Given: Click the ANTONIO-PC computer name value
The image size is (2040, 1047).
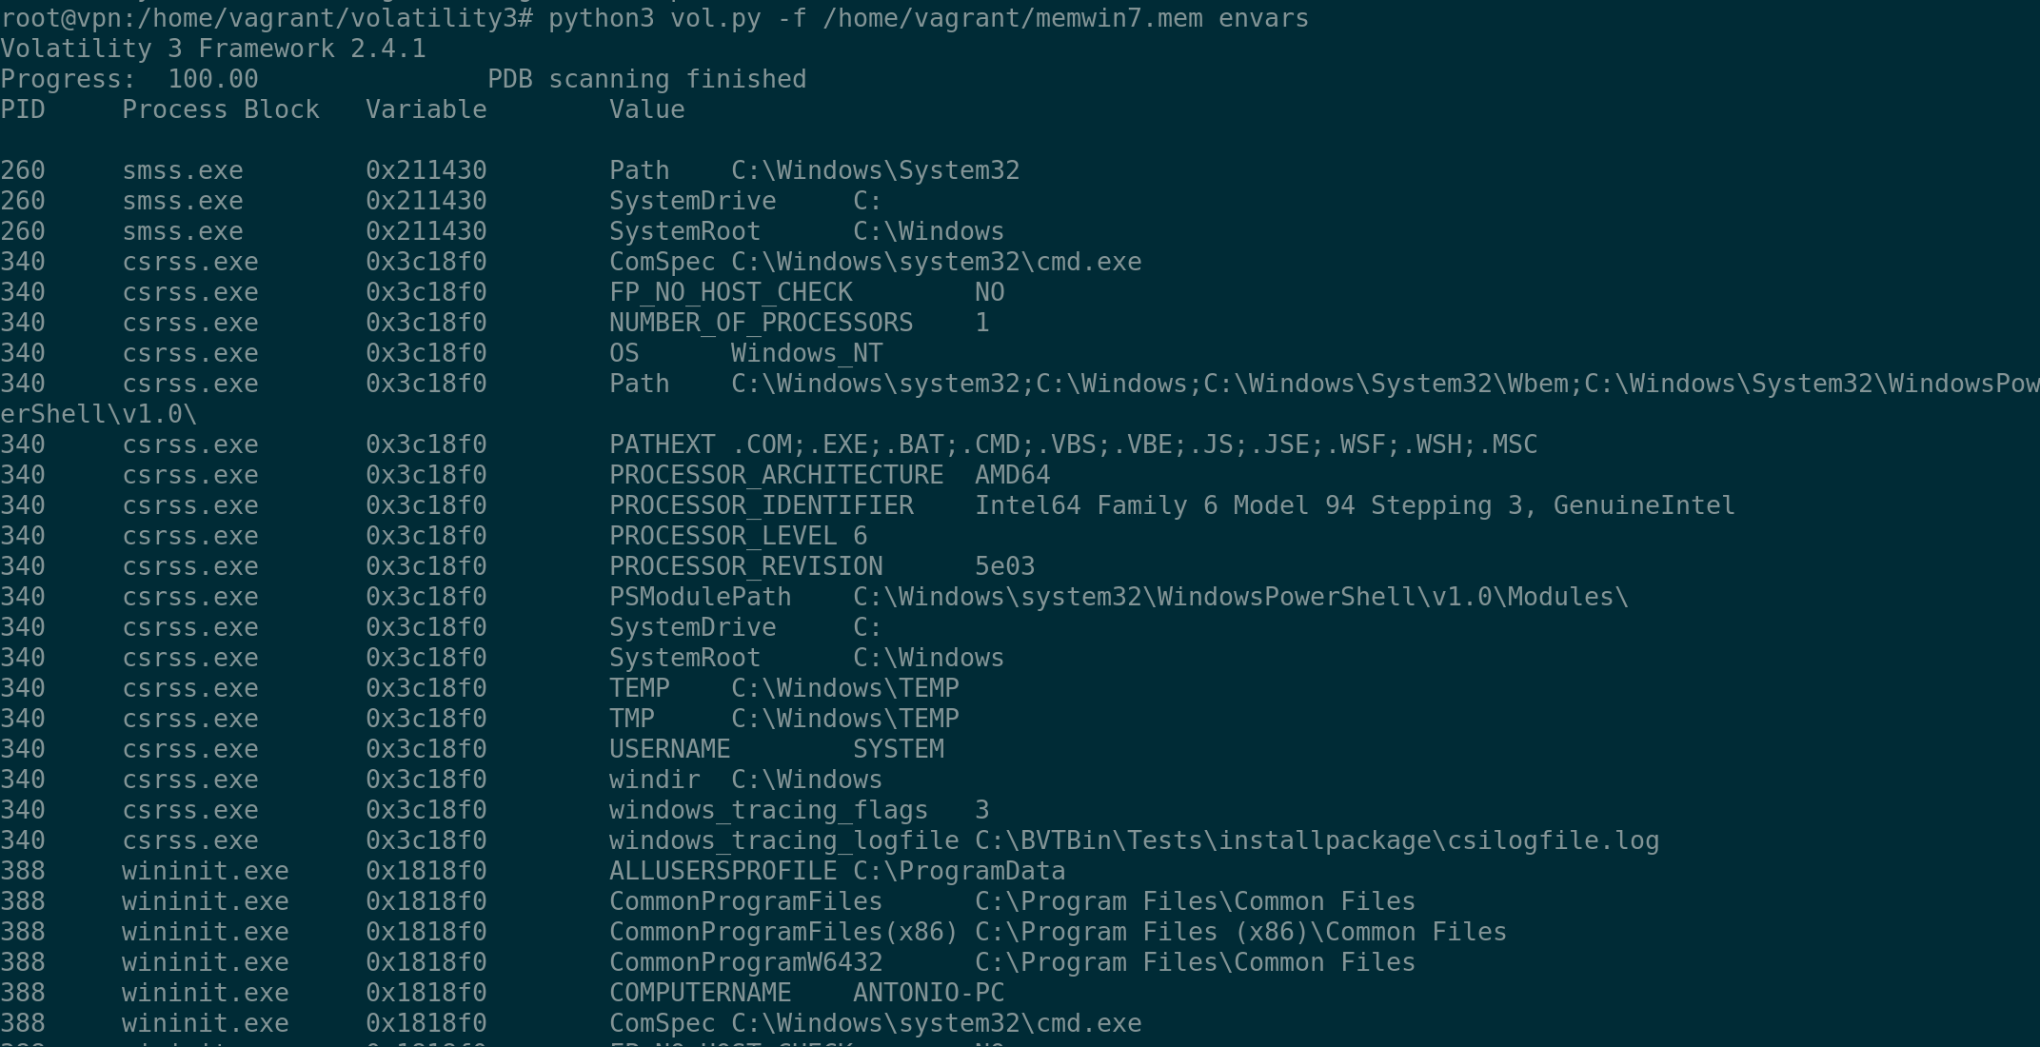Looking at the screenshot, I should (x=928, y=993).
